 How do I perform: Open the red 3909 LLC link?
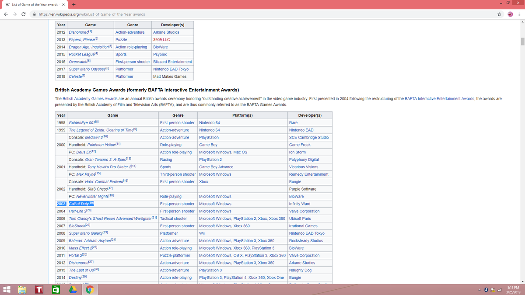pyautogui.click(x=161, y=40)
